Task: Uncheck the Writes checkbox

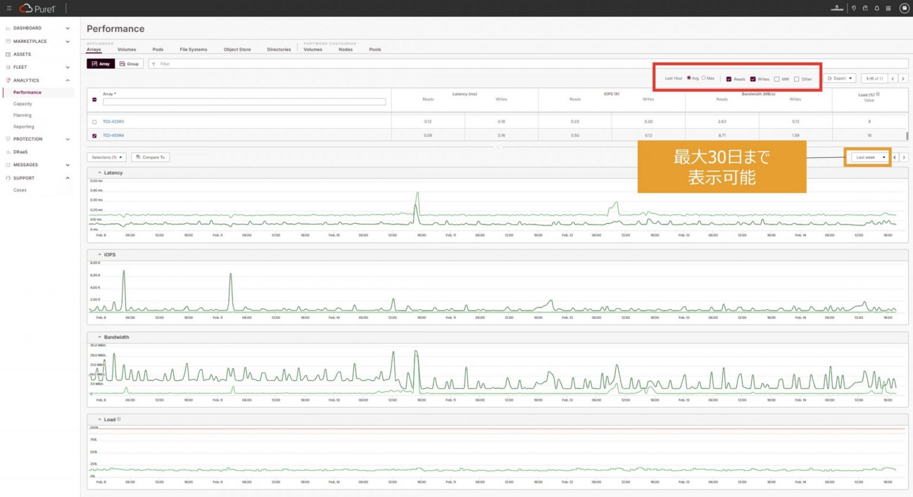Action: (x=753, y=78)
